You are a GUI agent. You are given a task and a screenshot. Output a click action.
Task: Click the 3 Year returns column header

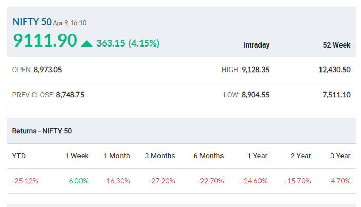point(340,156)
